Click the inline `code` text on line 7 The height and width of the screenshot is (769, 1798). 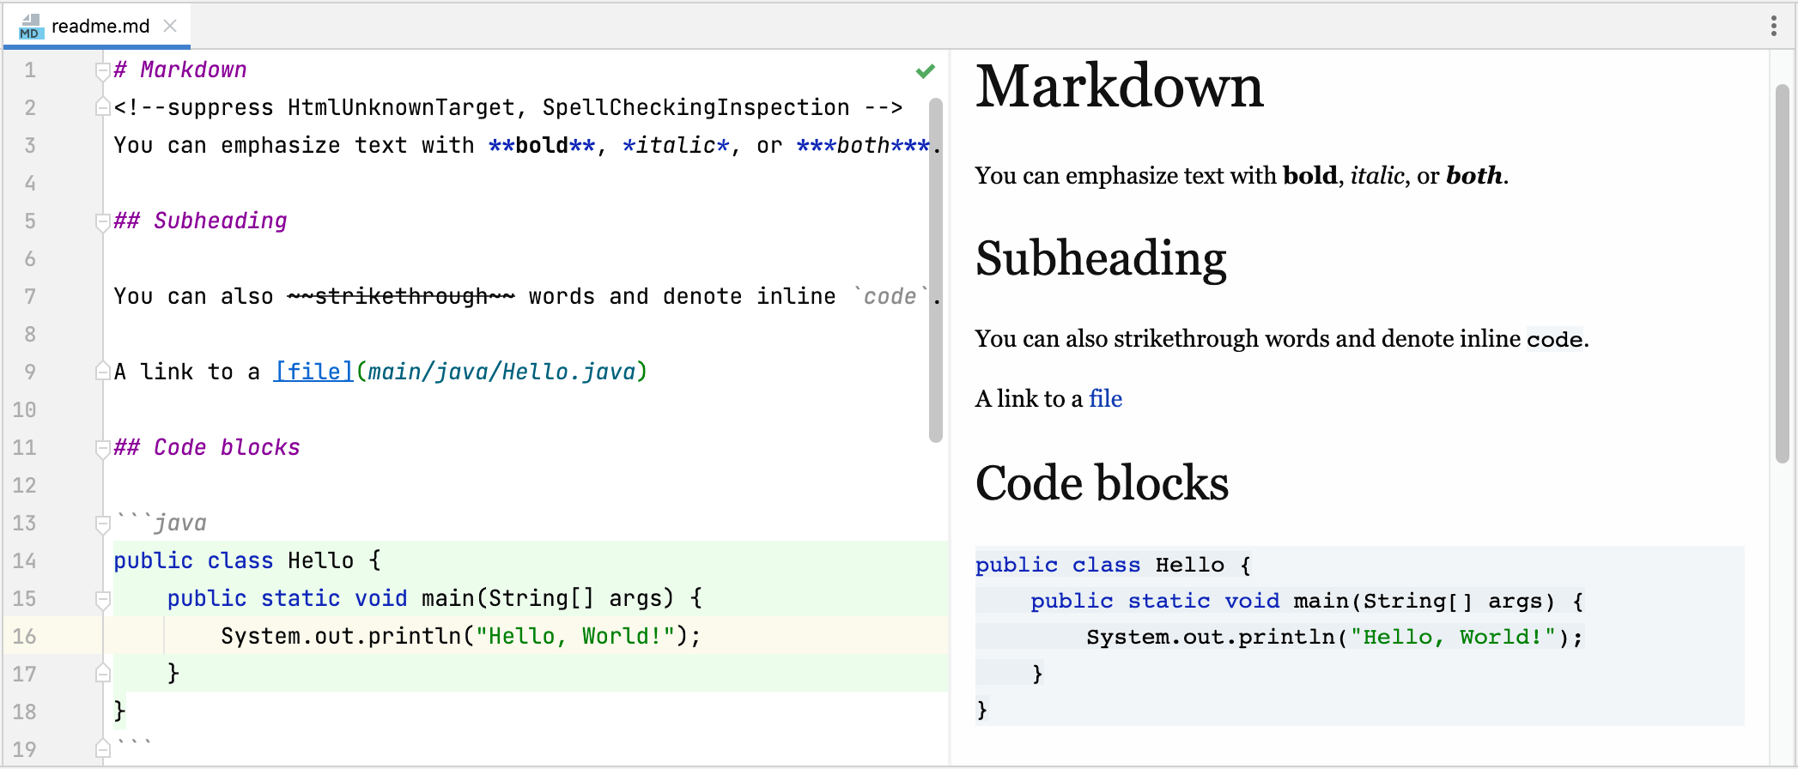click(890, 296)
